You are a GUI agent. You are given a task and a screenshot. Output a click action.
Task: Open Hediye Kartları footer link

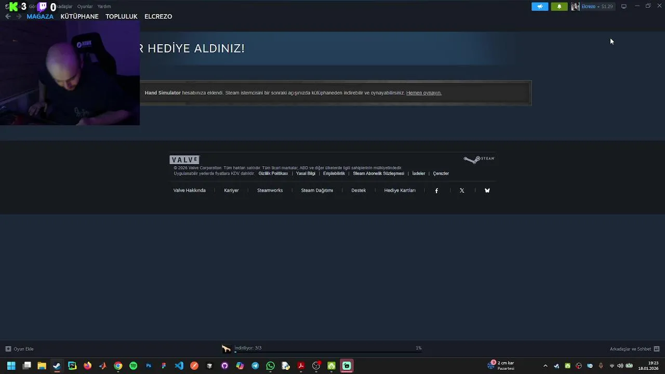tap(400, 191)
